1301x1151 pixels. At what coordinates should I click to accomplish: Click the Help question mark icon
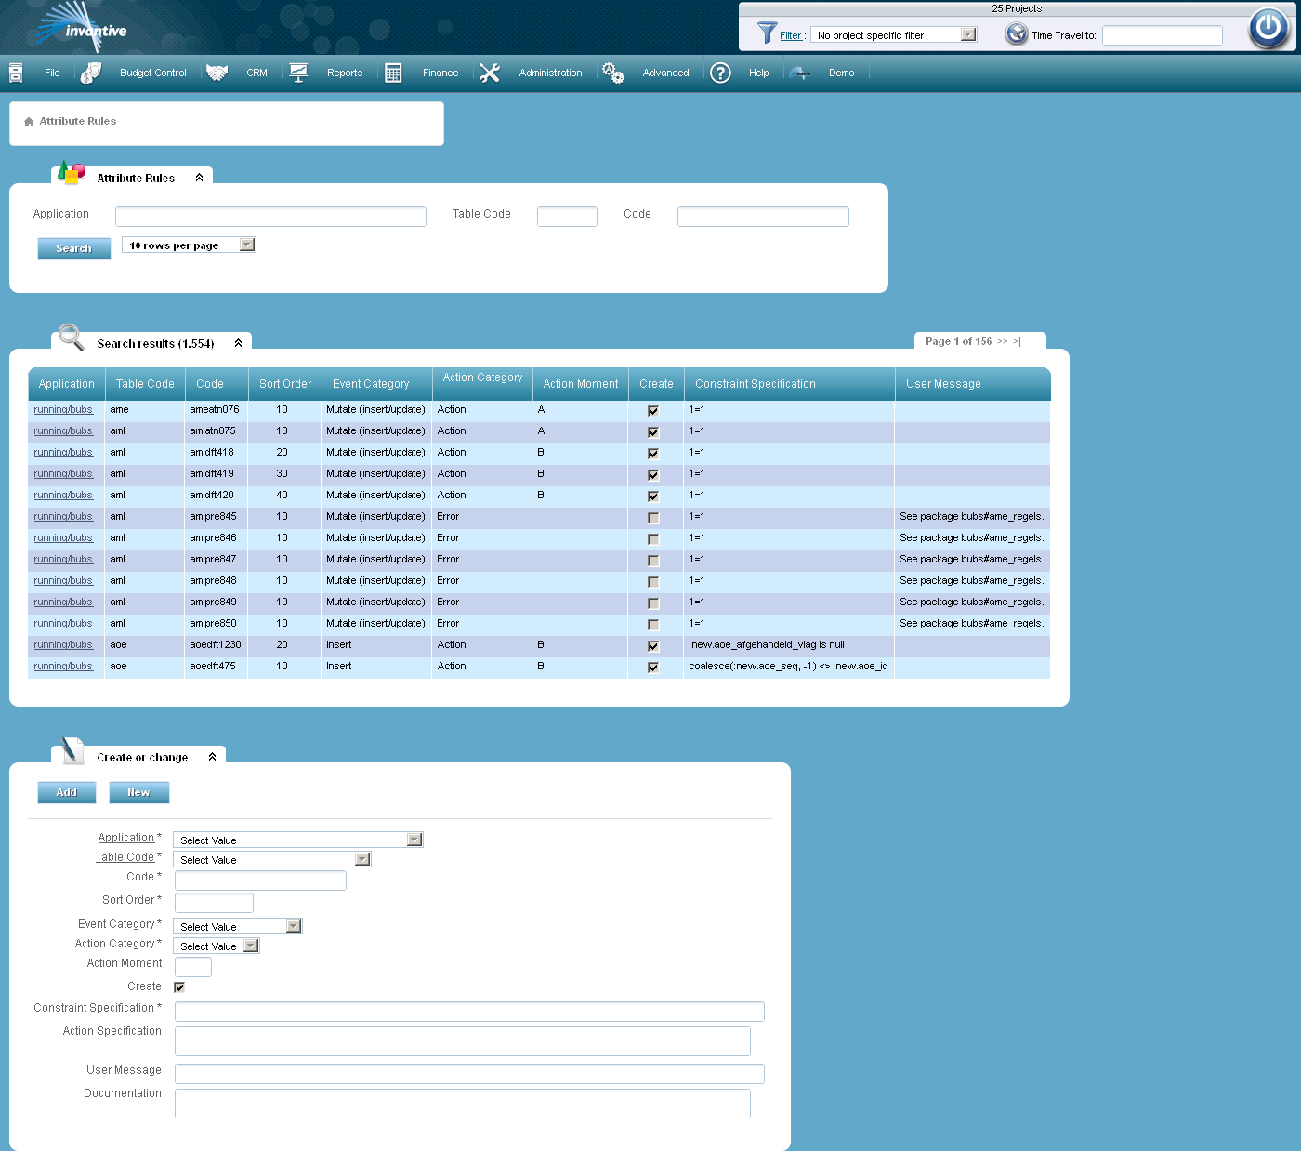coord(720,73)
